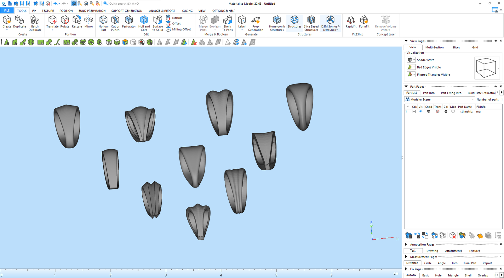Screen dimensions: 504x278
Task: Select the Circle measurement tab
Action: 428,263
